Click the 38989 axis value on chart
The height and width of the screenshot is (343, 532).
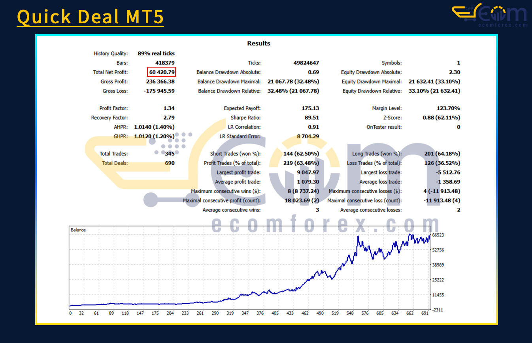click(x=438, y=265)
